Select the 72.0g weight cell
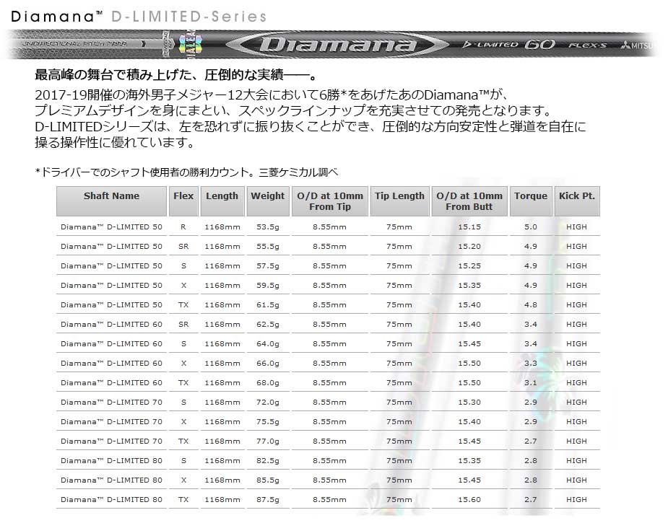The height and width of the screenshot is (523, 668). pyautogui.click(x=267, y=403)
